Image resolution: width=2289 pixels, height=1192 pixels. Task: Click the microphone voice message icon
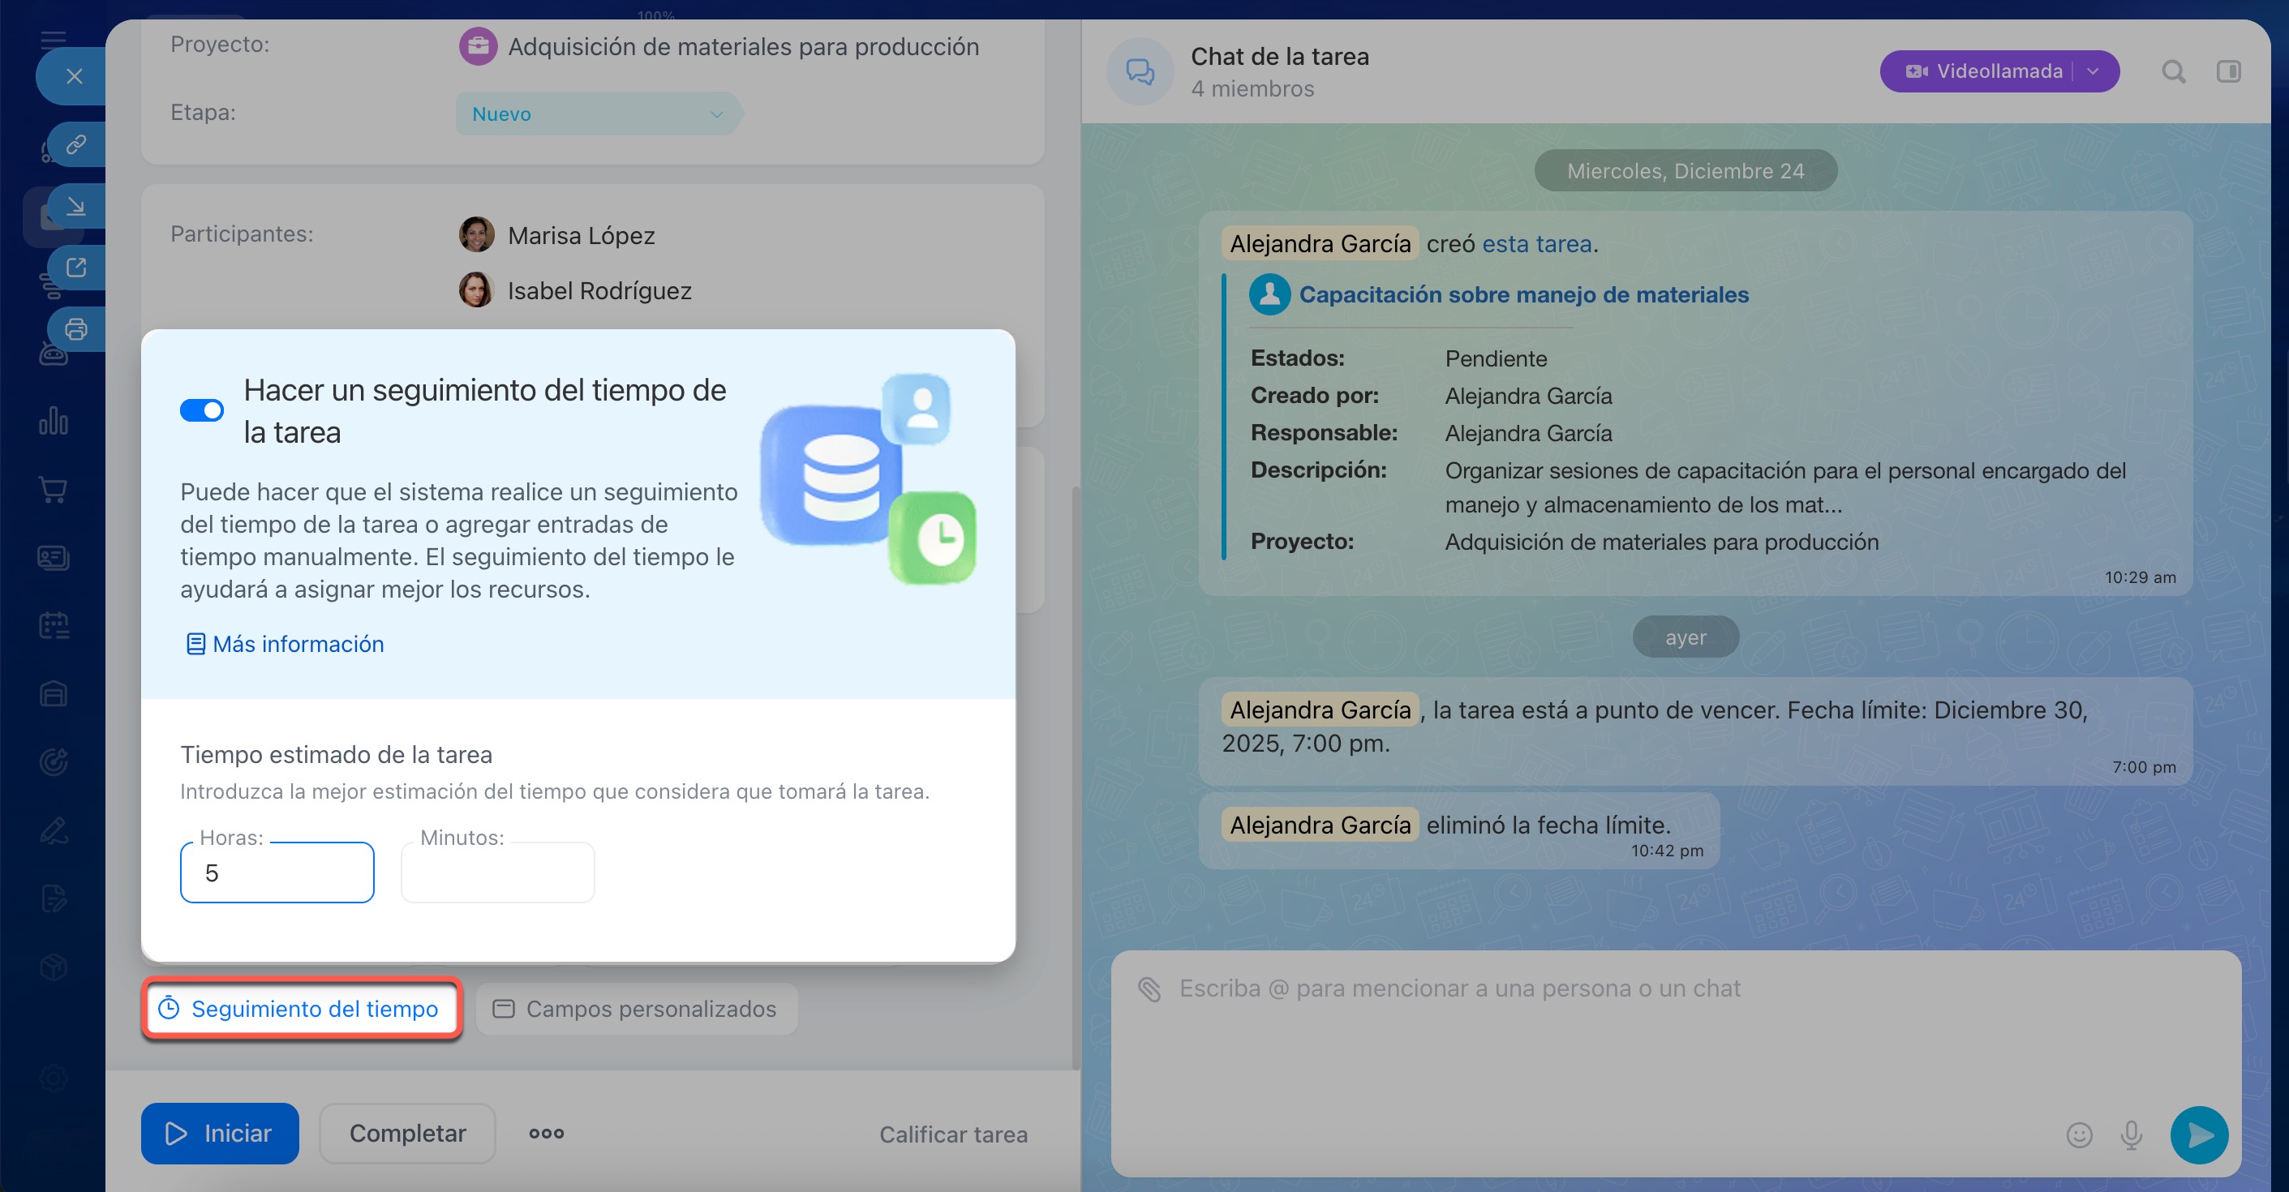pyautogui.click(x=2132, y=1134)
